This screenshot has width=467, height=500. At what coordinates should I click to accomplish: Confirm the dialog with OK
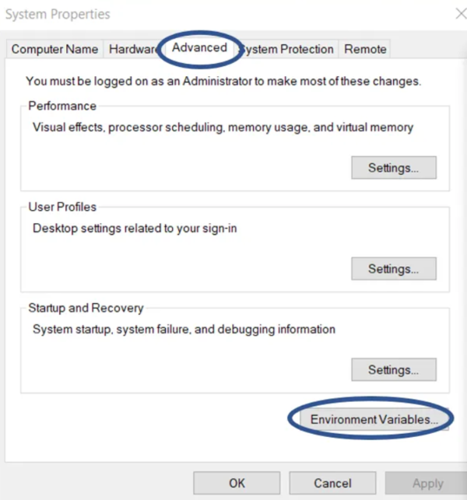coord(237,483)
